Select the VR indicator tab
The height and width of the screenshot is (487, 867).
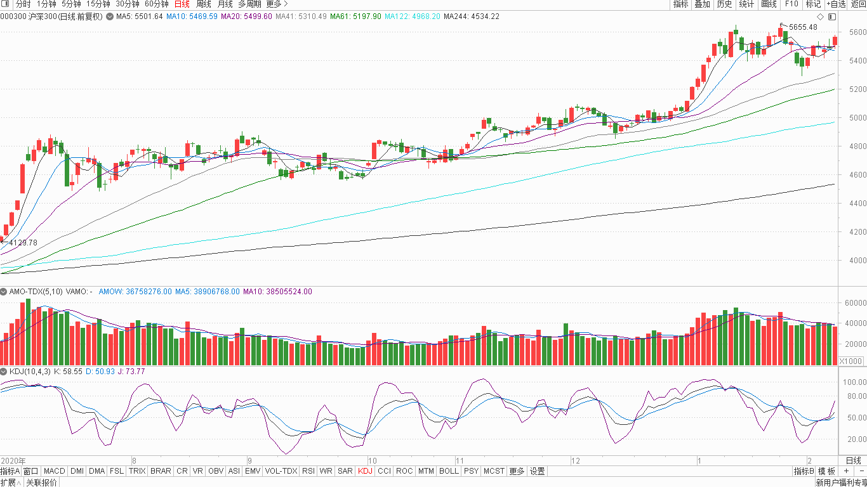click(198, 471)
